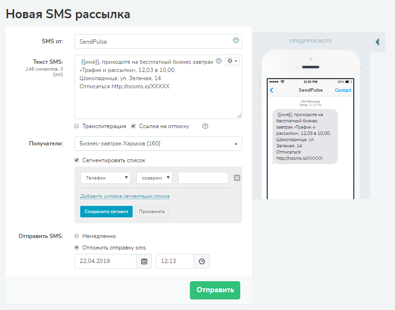Collapse preview panel with arrow icon
The width and height of the screenshot is (395, 310).
(x=377, y=42)
